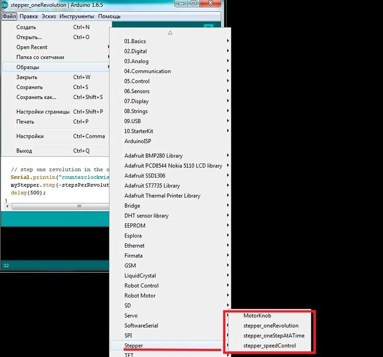Click the Arduino logo in title bar
383x357 pixels.
tap(5, 5)
